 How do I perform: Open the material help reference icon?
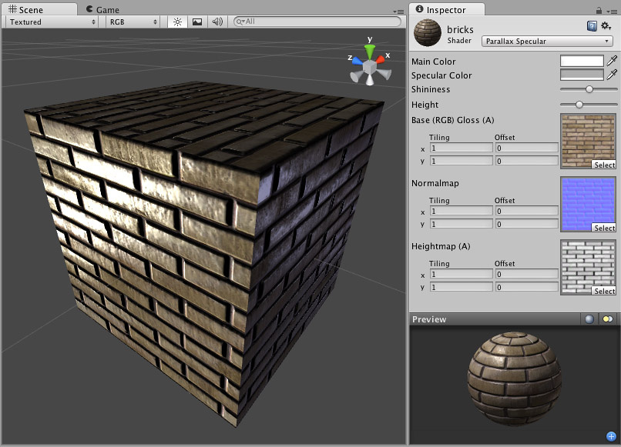591,25
